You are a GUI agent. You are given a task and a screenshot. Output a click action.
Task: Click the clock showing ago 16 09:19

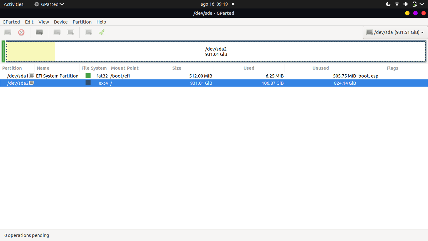point(214,4)
